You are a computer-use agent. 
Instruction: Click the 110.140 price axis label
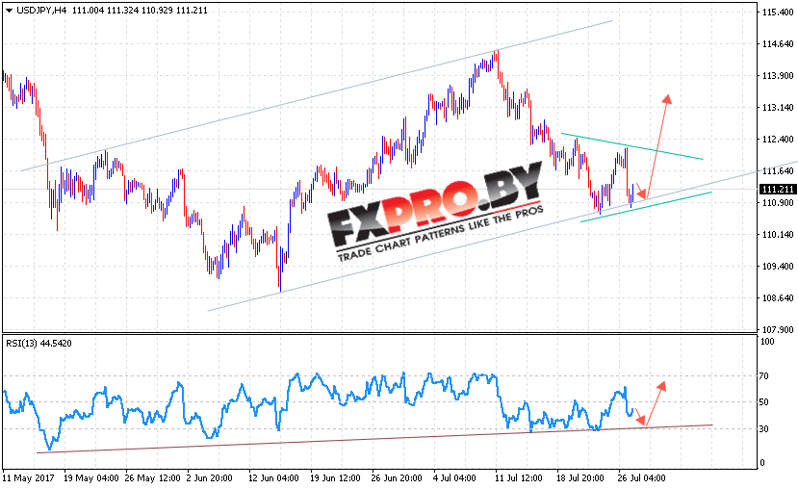(777, 235)
